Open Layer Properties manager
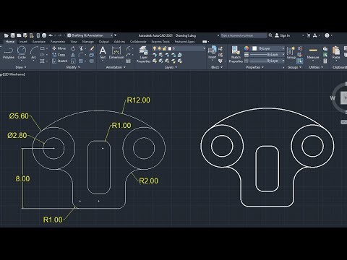The height and width of the screenshot is (260, 347). [x=143, y=55]
